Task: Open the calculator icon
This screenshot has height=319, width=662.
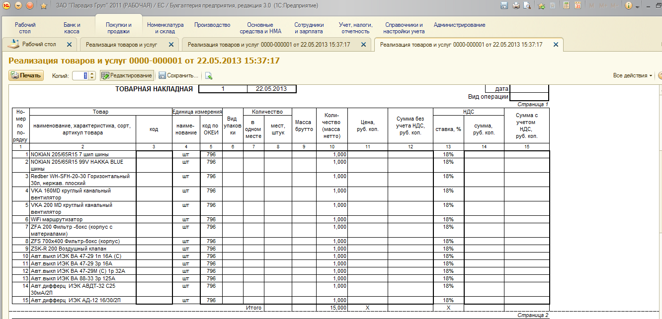Action: [x=567, y=6]
